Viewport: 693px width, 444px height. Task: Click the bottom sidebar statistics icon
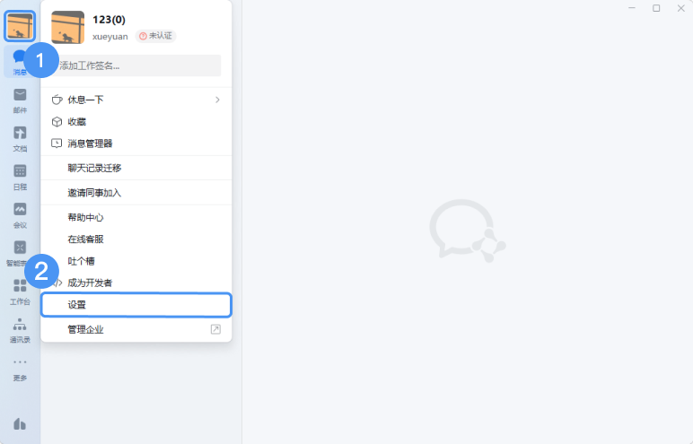point(20,424)
